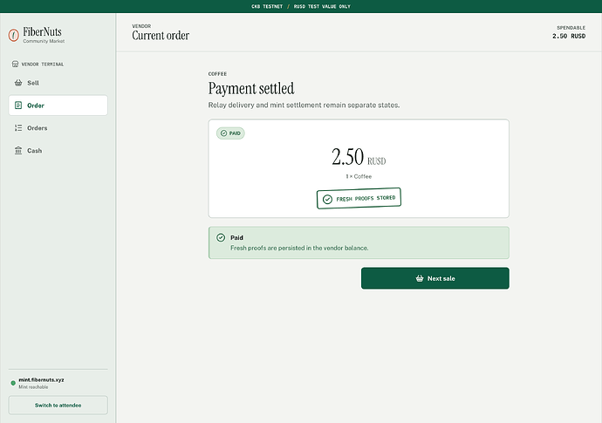Open the Cash section
The image size is (602, 423).
[x=58, y=151]
